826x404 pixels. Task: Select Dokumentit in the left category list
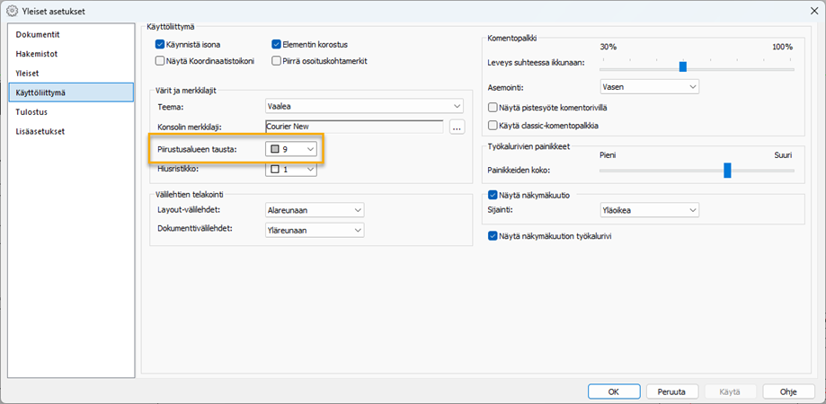(x=38, y=34)
